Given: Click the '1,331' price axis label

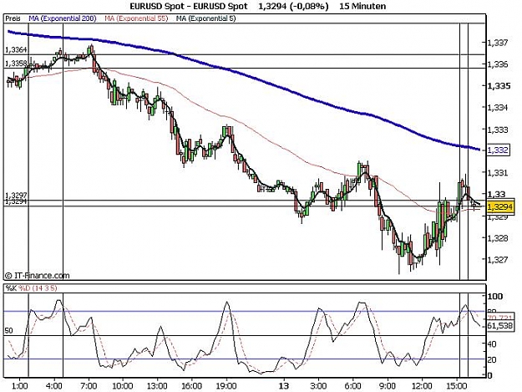Looking at the screenshot, I should pos(498,173).
